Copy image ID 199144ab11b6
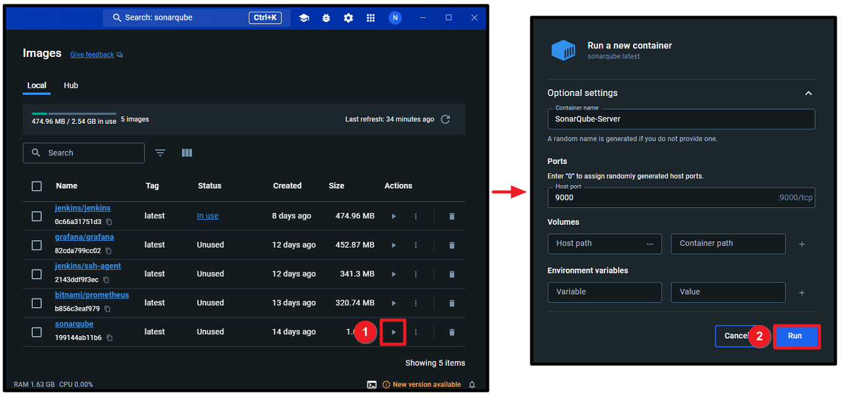 [x=110, y=338]
